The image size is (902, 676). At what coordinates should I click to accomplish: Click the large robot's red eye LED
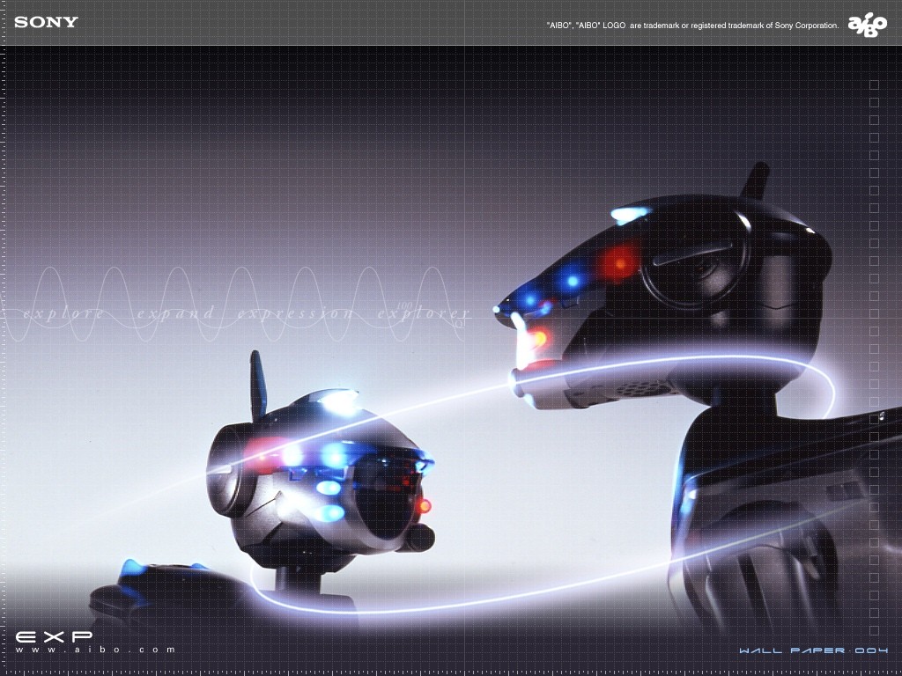pyautogui.click(x=619, y=261)
